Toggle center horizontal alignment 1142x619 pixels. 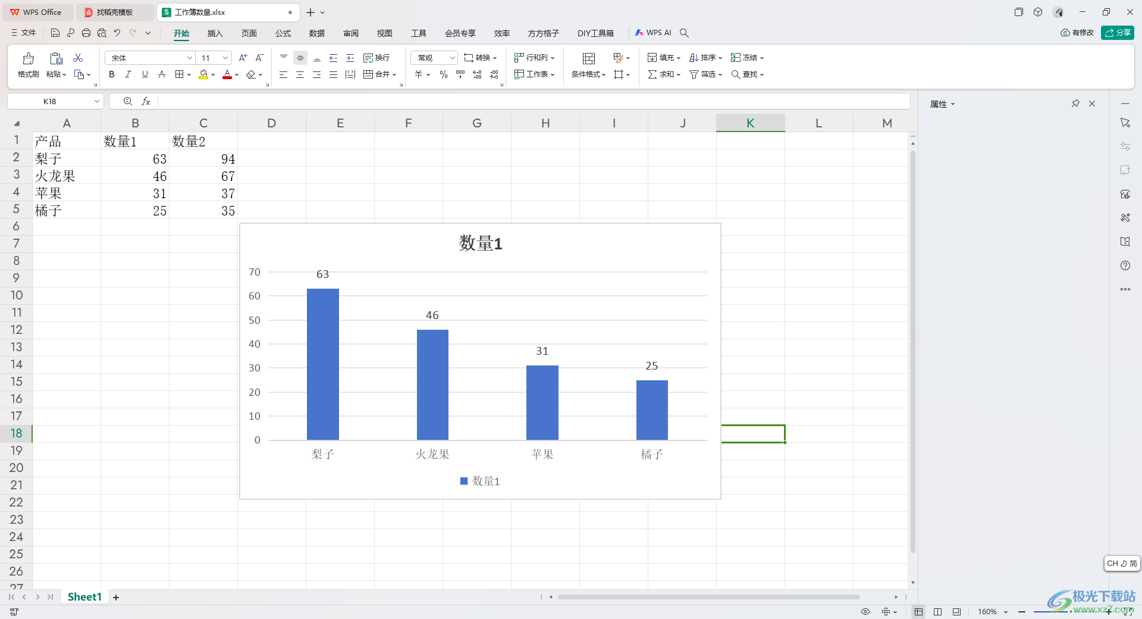coord(300,74)
